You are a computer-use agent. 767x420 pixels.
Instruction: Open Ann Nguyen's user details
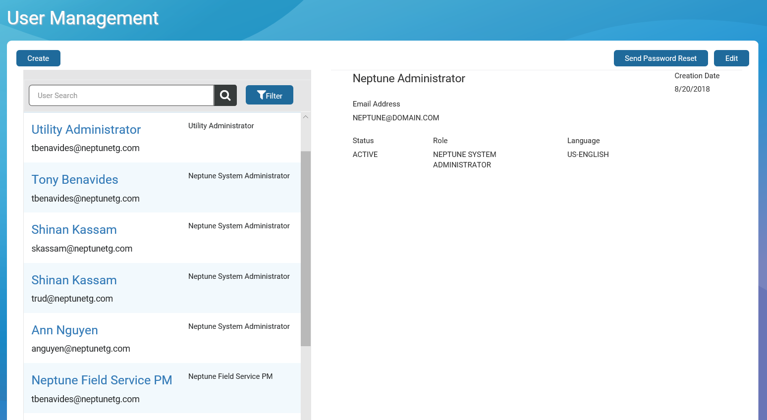coord(64,330)
